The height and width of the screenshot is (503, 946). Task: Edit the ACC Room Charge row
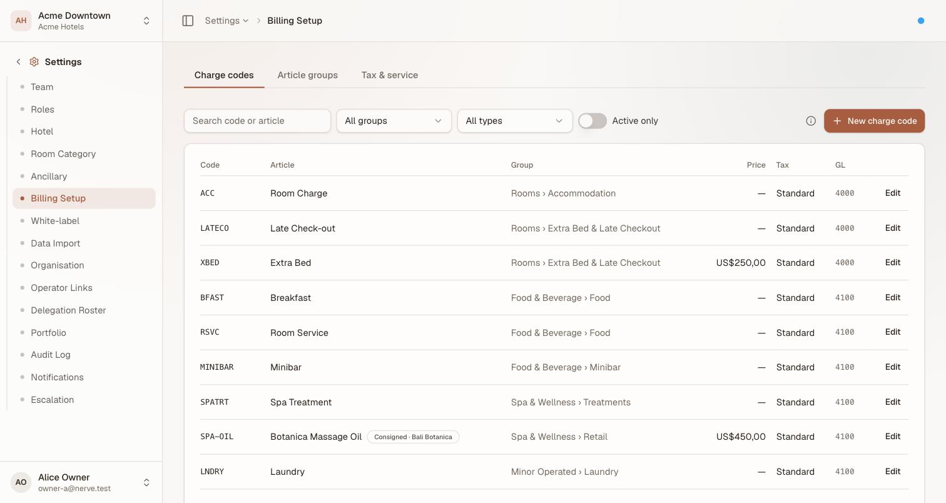click(893, 193)
